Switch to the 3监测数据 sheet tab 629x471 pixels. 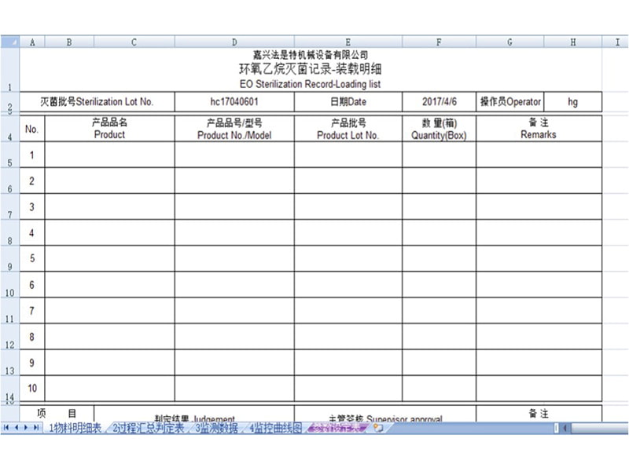coord(215,428)
